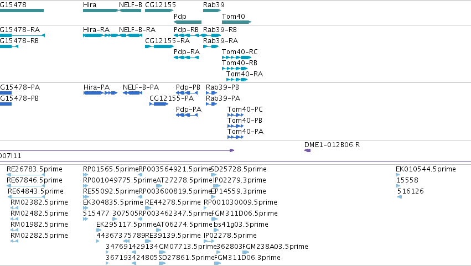Select the EP14559.3prime EST label
Image resolution: width=471 pixels, height=266 pixels.
click(239, 191)
